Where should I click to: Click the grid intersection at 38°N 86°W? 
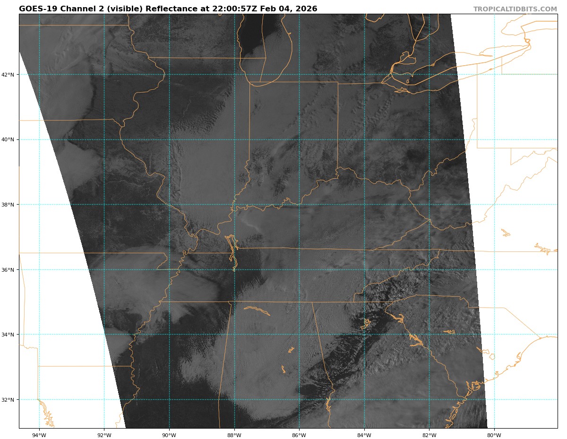click(x=299, y=205)
